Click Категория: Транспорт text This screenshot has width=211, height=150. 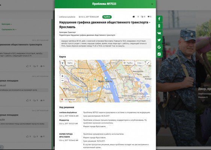[68, 32]
